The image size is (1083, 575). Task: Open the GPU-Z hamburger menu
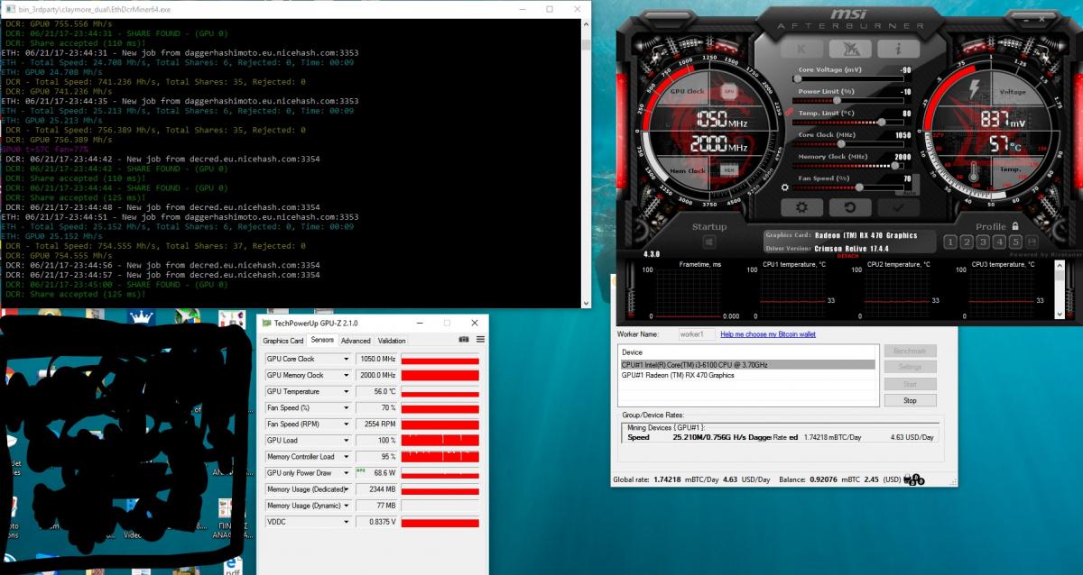point(480,340)
